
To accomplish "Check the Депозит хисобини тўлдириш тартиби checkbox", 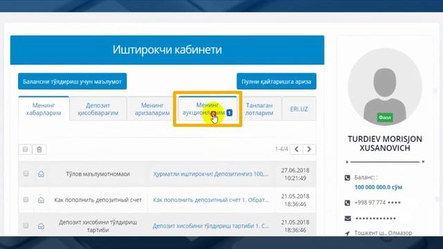I will point(26,225).
